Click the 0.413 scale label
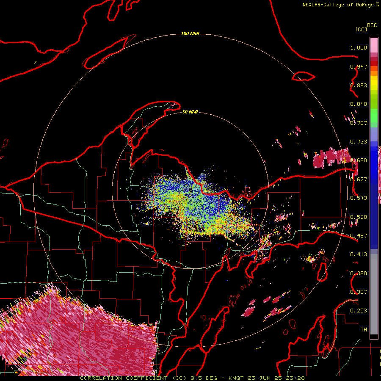This screenshot has height=381, width=381. (x=359, y=254)
